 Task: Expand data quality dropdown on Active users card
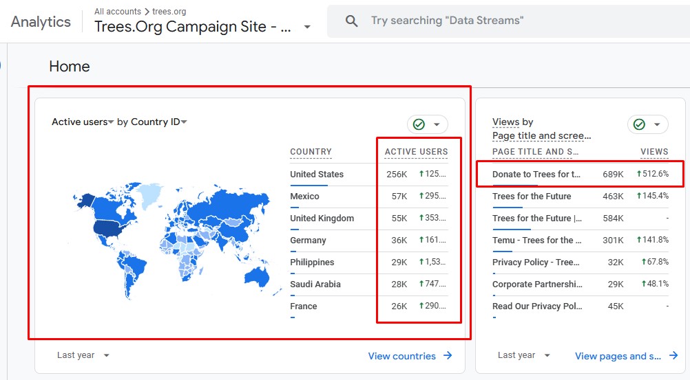[x=437, y=124]
